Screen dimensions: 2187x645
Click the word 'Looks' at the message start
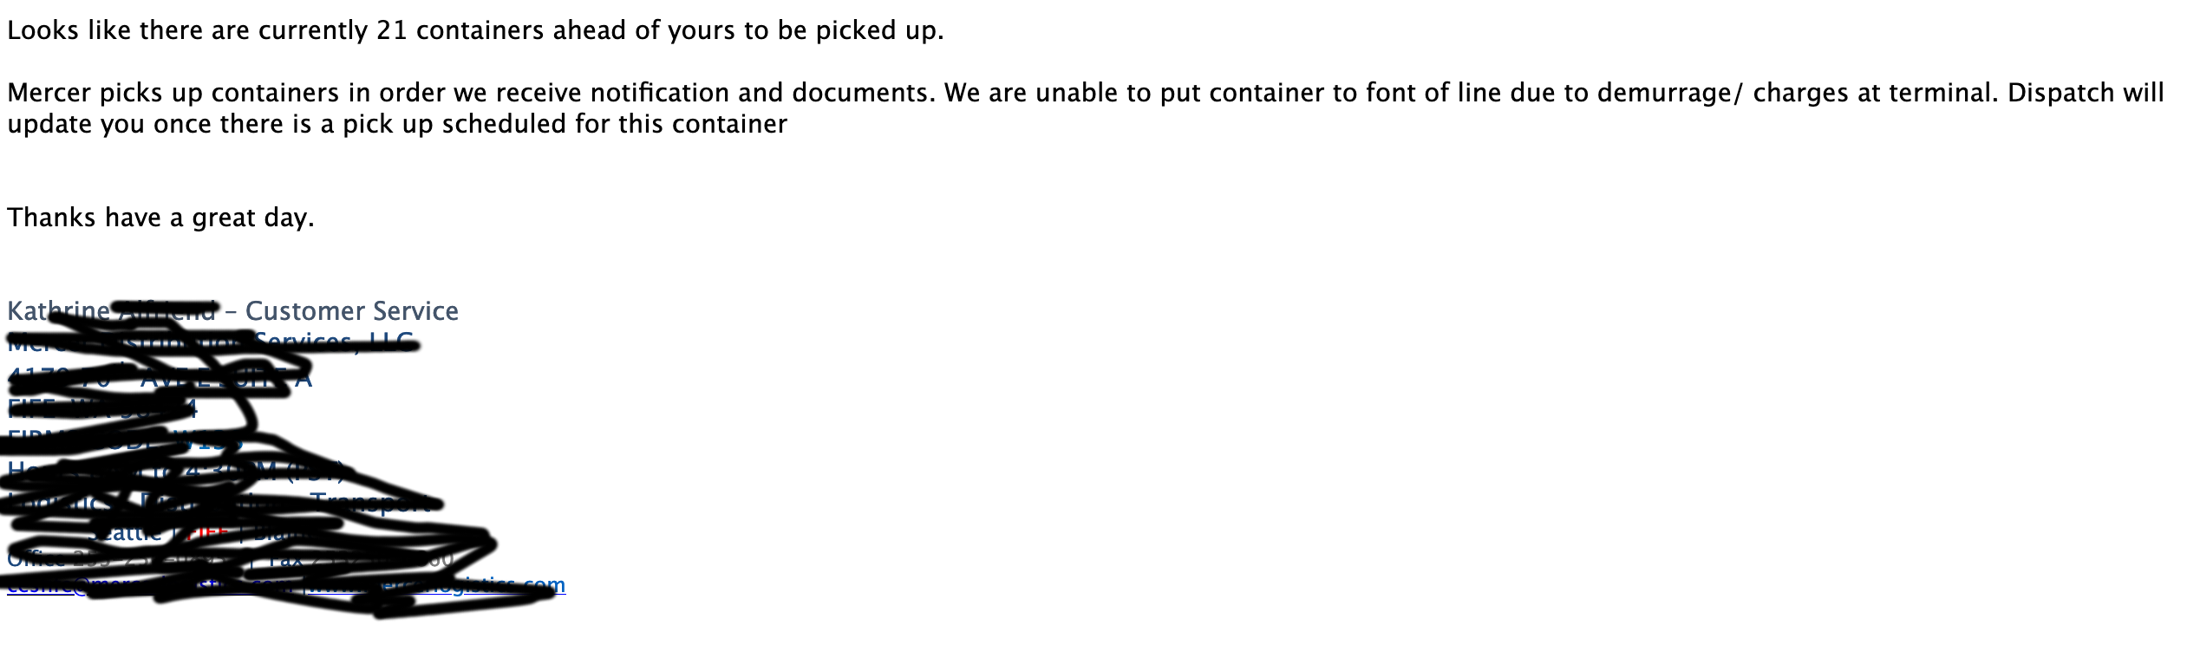tap(43, 31)
